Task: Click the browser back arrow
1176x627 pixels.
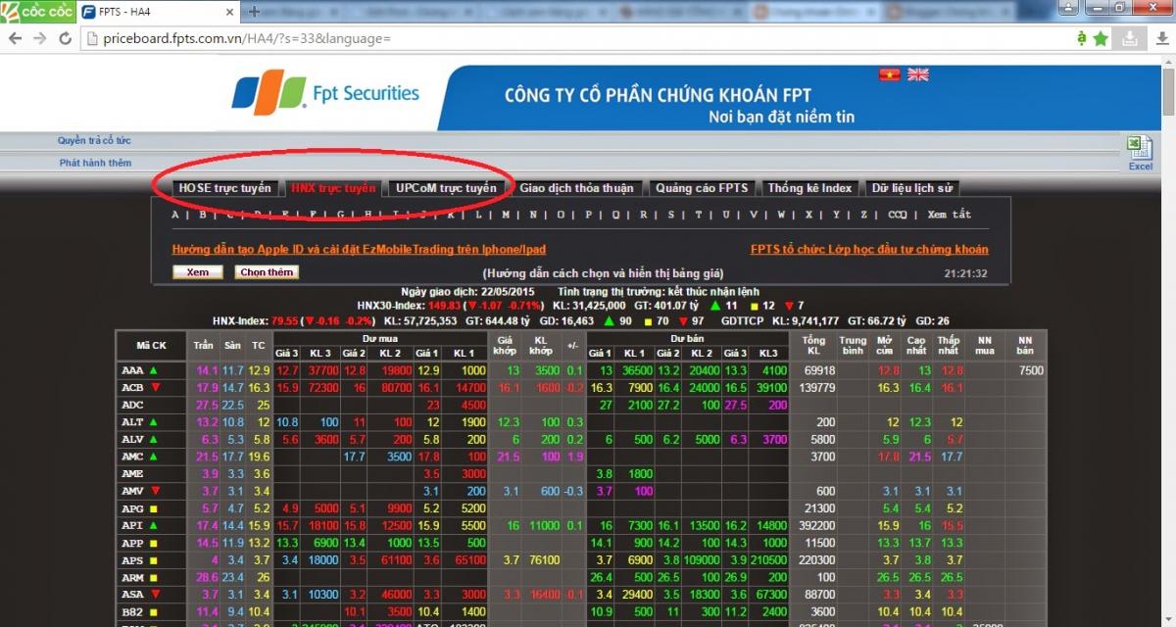Action: coord(16,38)
